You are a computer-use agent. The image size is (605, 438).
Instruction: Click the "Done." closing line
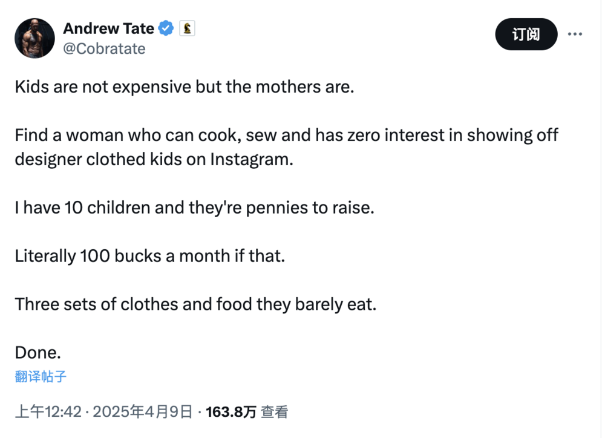(38, 353)
